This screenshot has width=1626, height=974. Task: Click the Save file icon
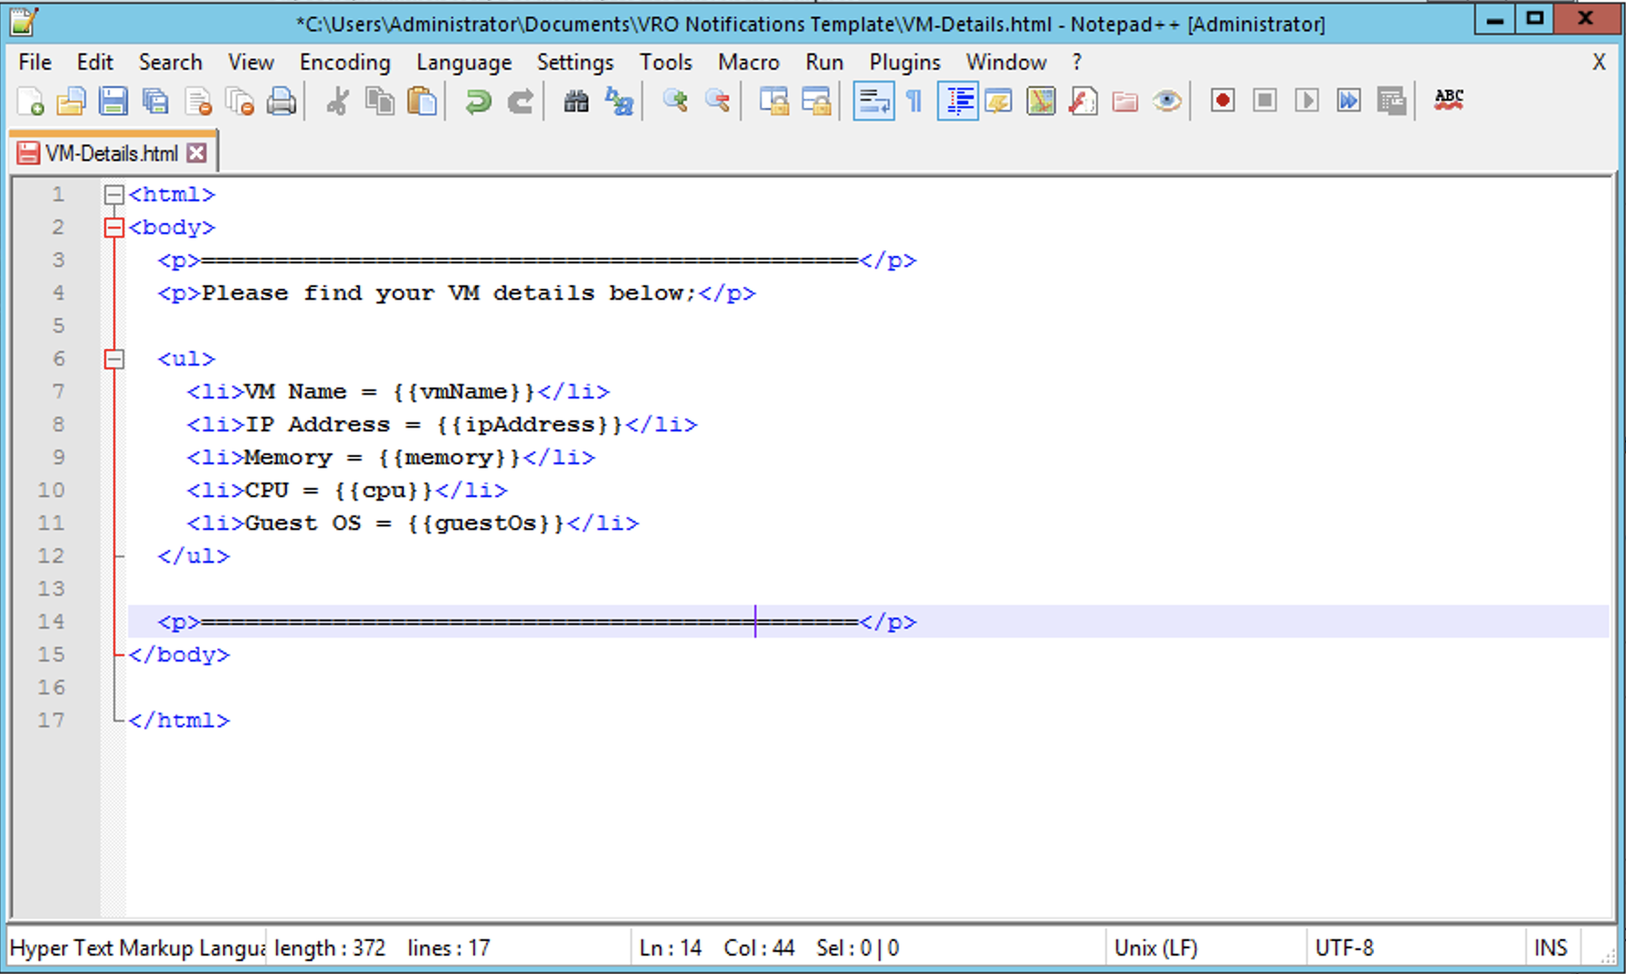pos(113,101)
